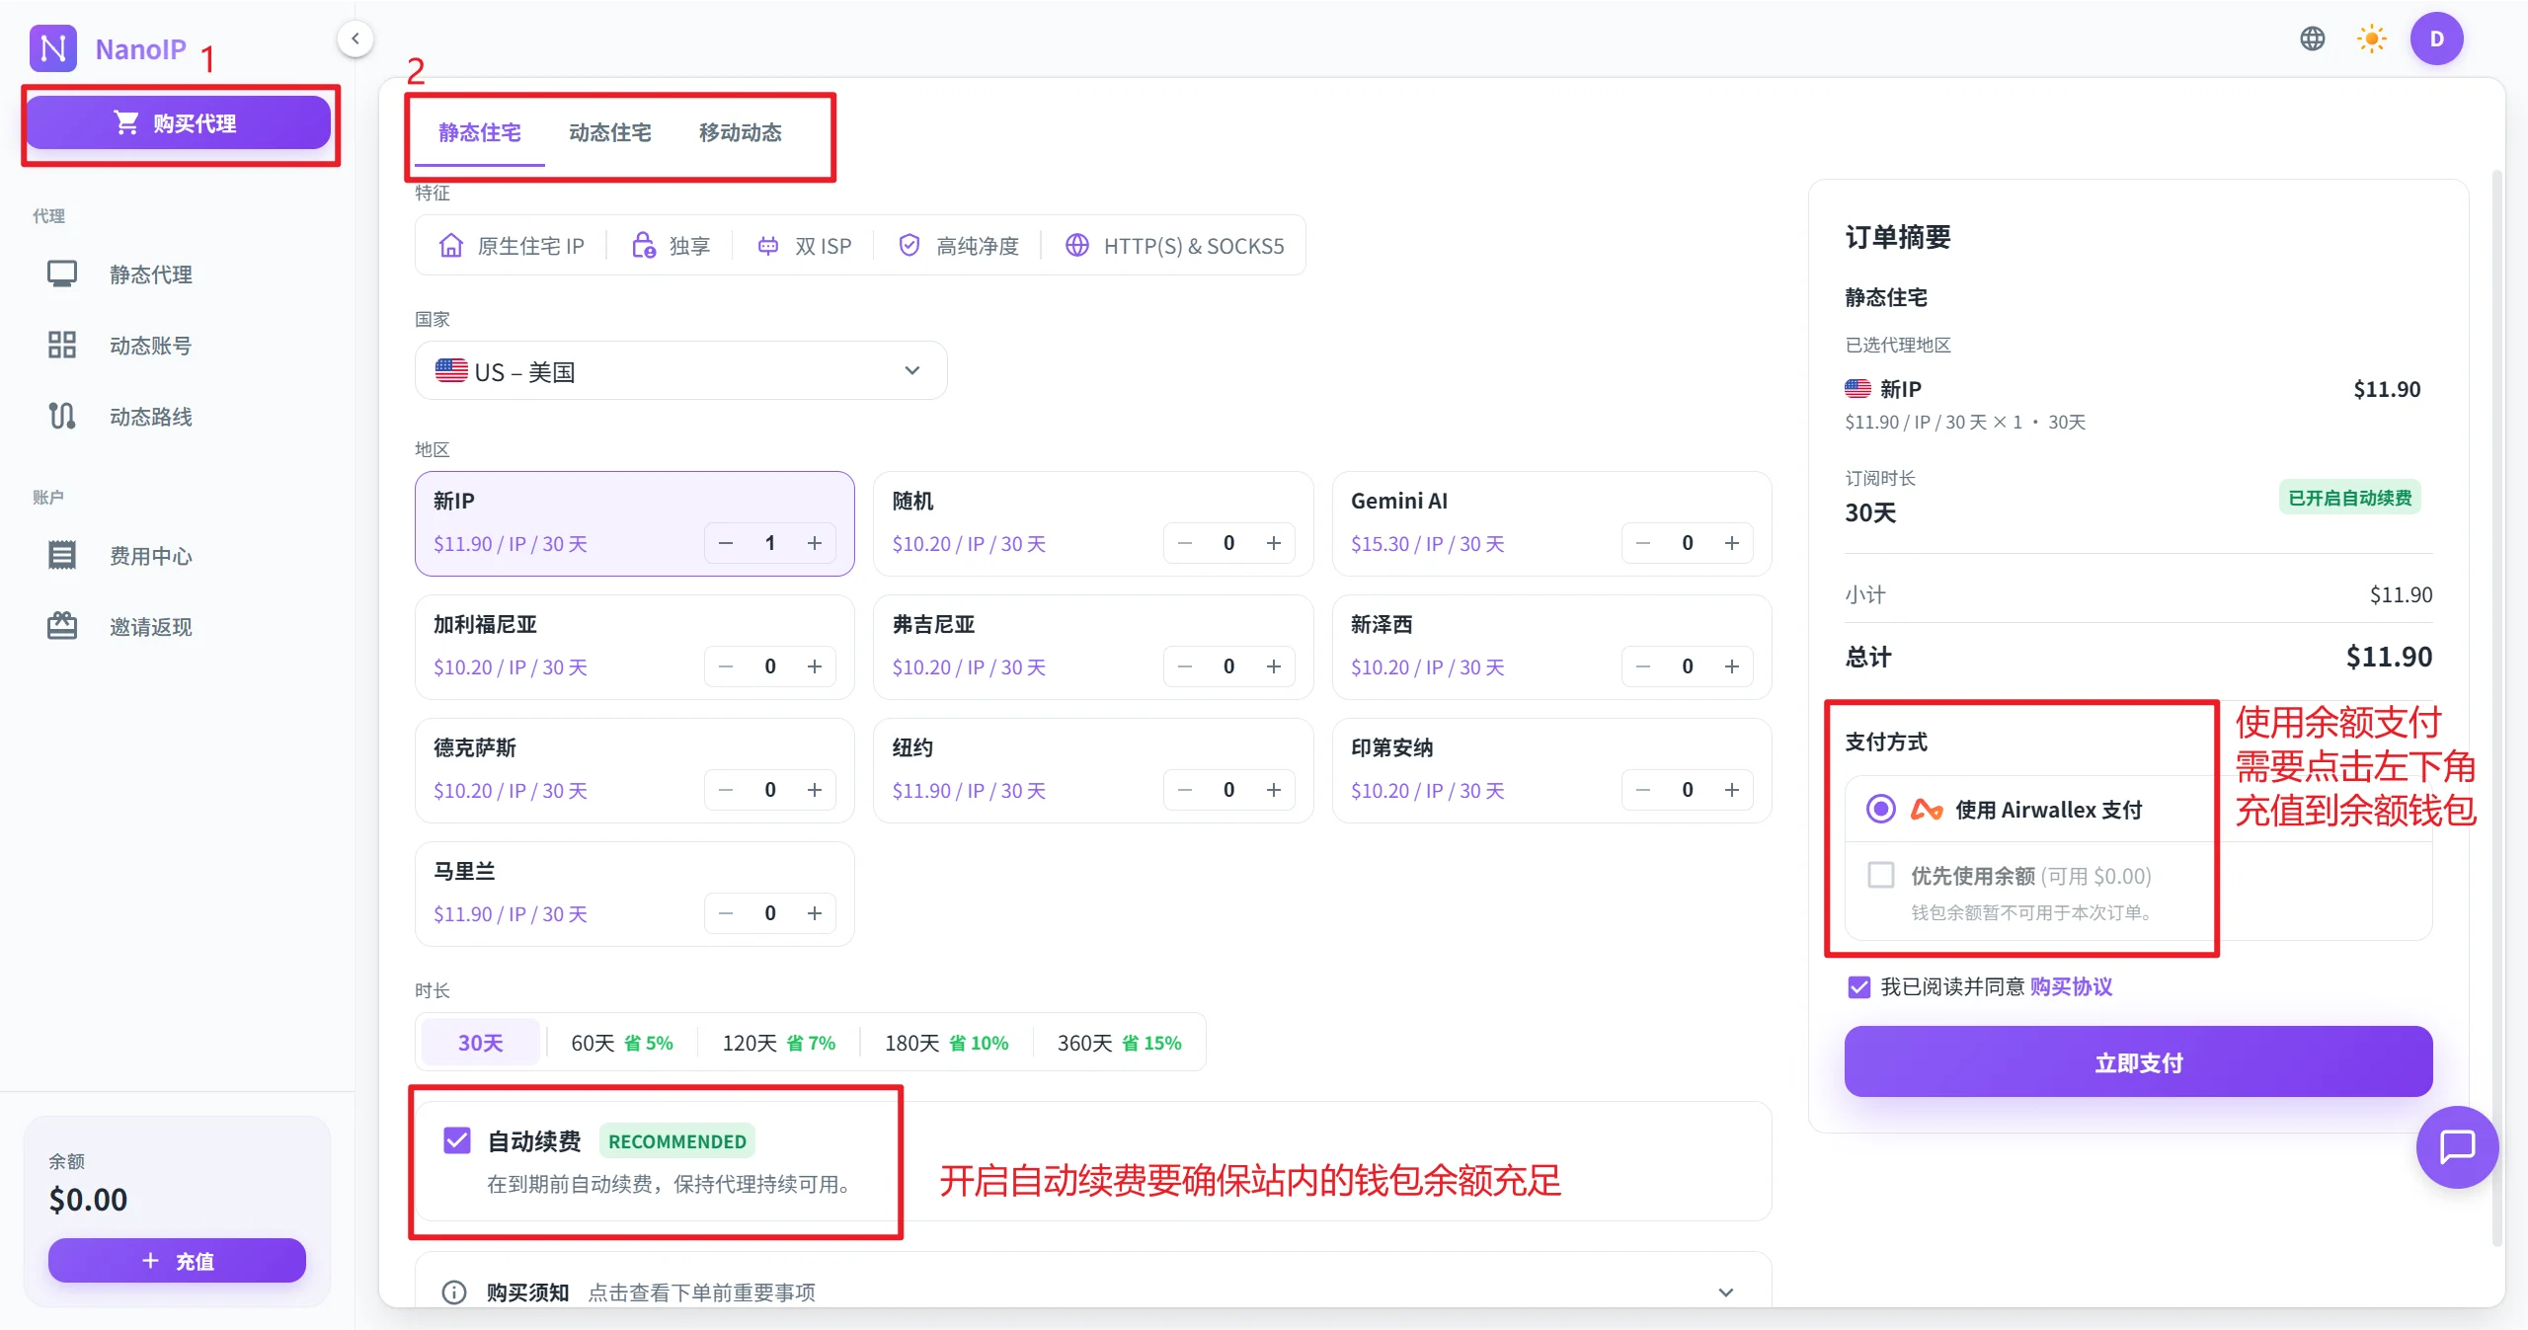Toggle the 优先使用余额 checkbox
Image resolution: width=2528 pixels, height=1330 pixels.
coord(1881,875)
